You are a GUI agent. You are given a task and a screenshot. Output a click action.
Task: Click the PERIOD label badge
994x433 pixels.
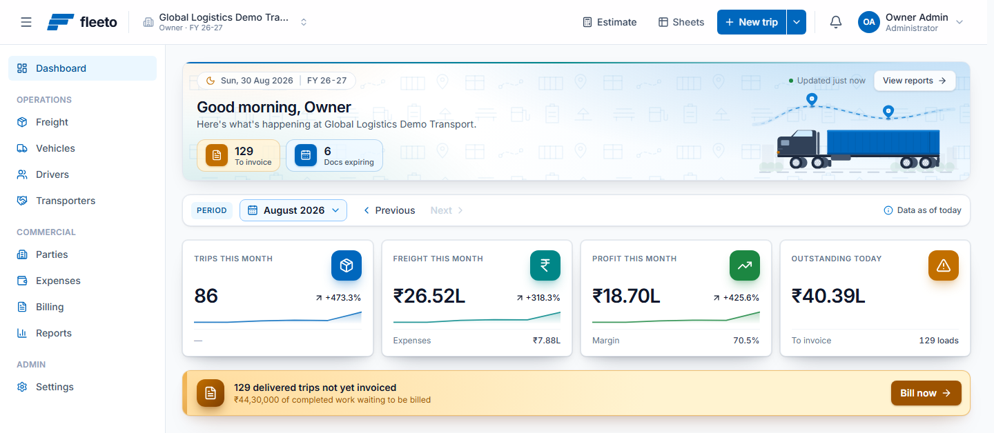(212, 210)
